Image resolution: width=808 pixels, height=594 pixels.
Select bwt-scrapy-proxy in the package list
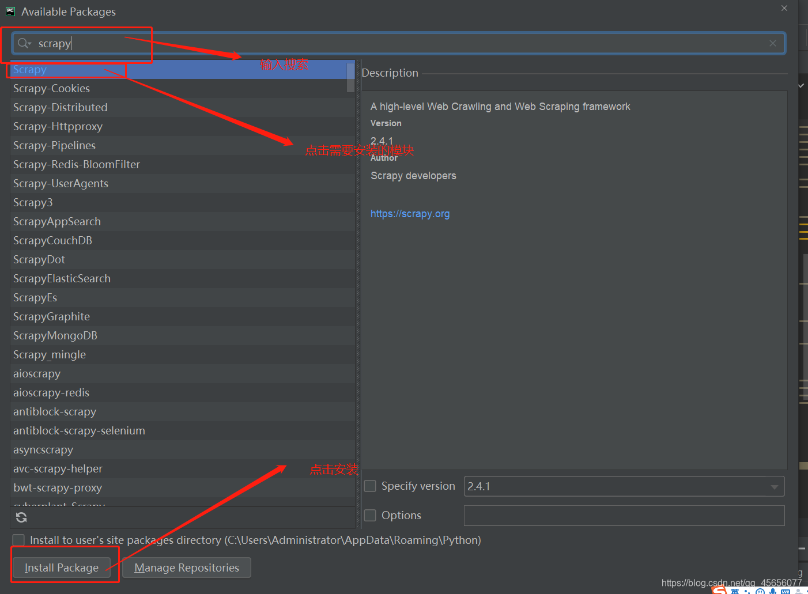tap(182, 487)
